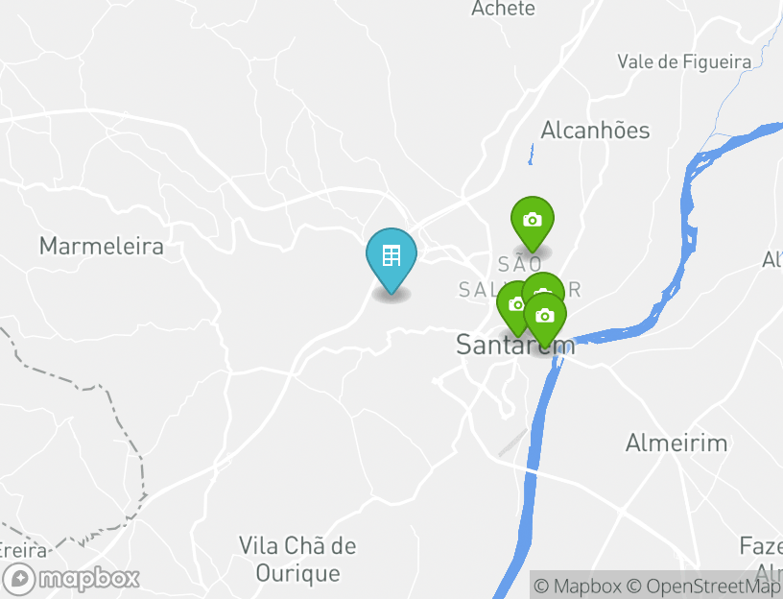Viewport: 783px width, 599px height.
Task: Select the Vila Chã de Ourique label
Action: tap(298, 559)
